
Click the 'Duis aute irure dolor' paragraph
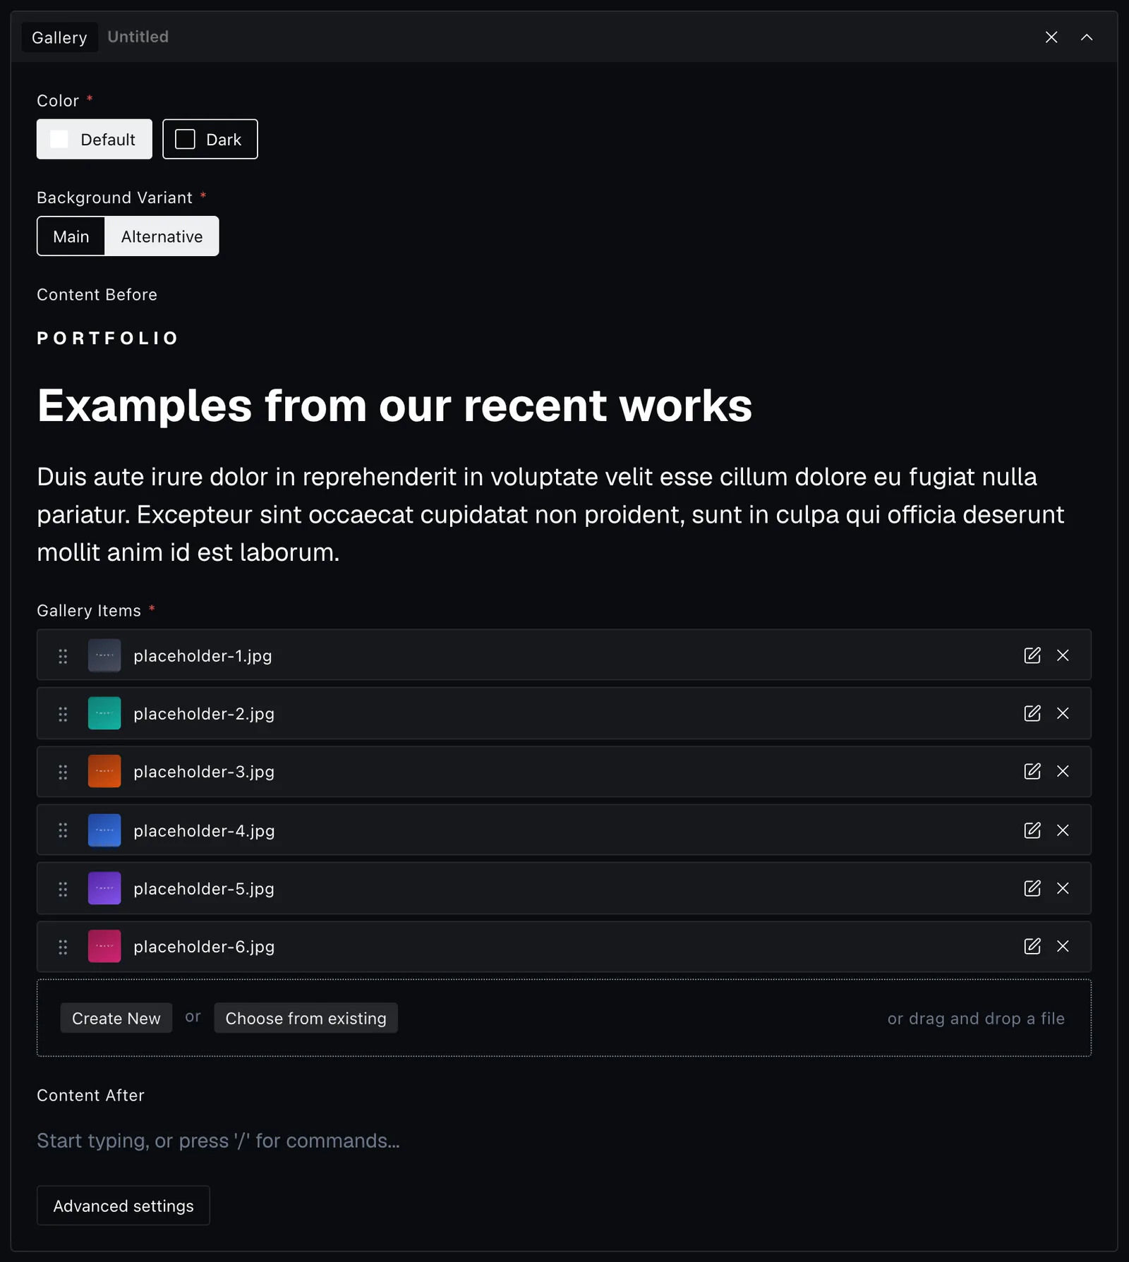551,514
